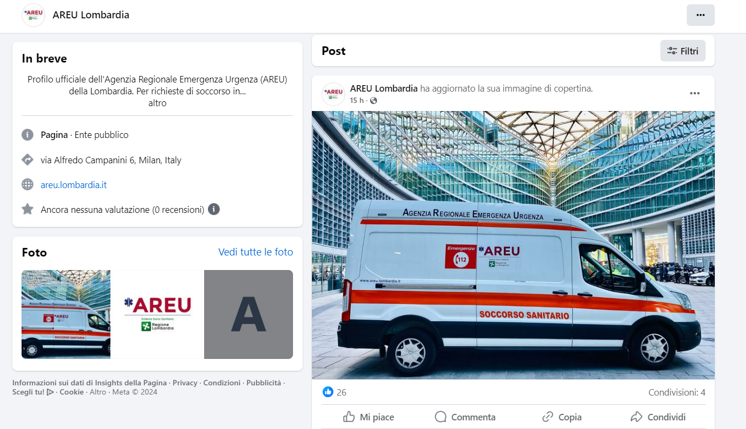Open the areu.lombardia.it website link

[x=74, y=185]
